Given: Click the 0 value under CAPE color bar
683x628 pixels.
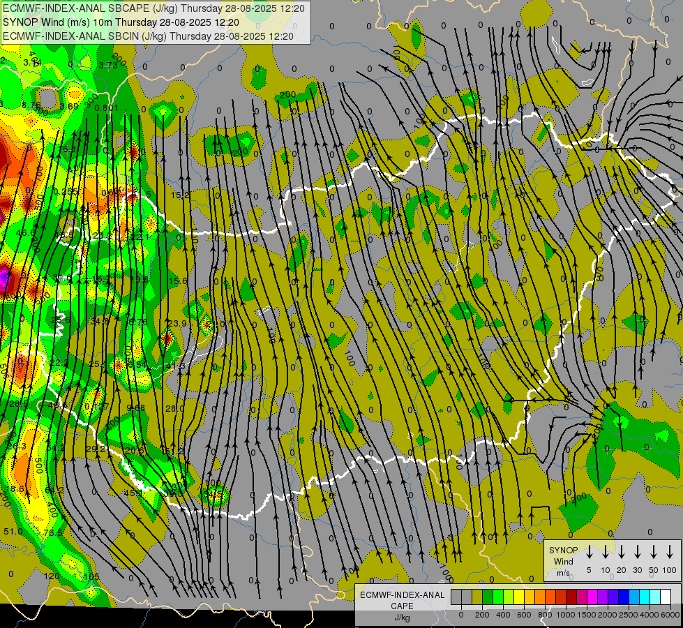Looking at the screenshot, I should click(x=461, y=615).
